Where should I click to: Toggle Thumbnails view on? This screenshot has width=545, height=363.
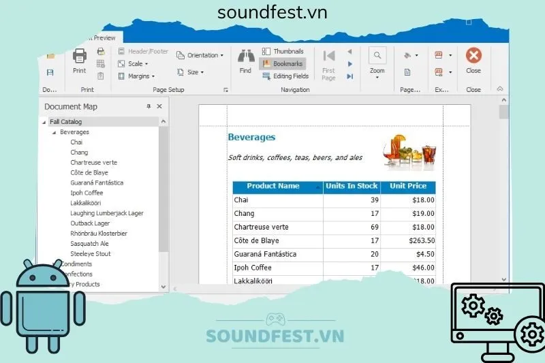click(x=283, y=52)
